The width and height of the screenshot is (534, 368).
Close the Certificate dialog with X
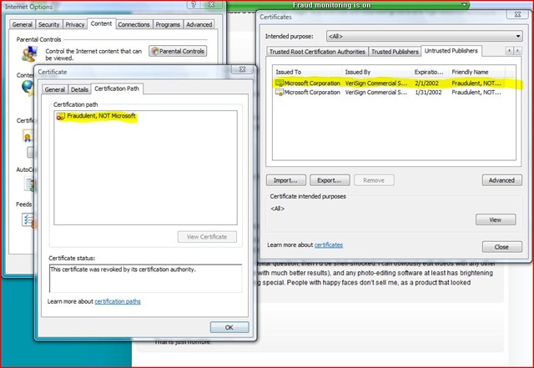[243, 69]
